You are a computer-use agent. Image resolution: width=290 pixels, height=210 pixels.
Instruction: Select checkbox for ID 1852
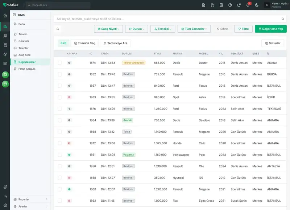click(x=60, y=74)
